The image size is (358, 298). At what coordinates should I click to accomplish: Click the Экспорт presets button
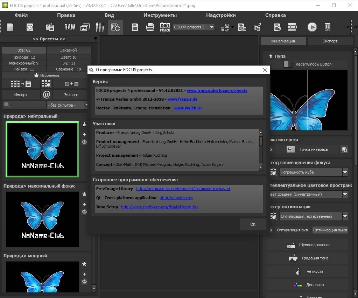71,95
